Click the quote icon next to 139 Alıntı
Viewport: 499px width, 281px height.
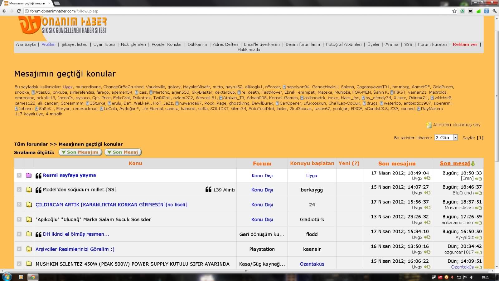click(208, 190)
